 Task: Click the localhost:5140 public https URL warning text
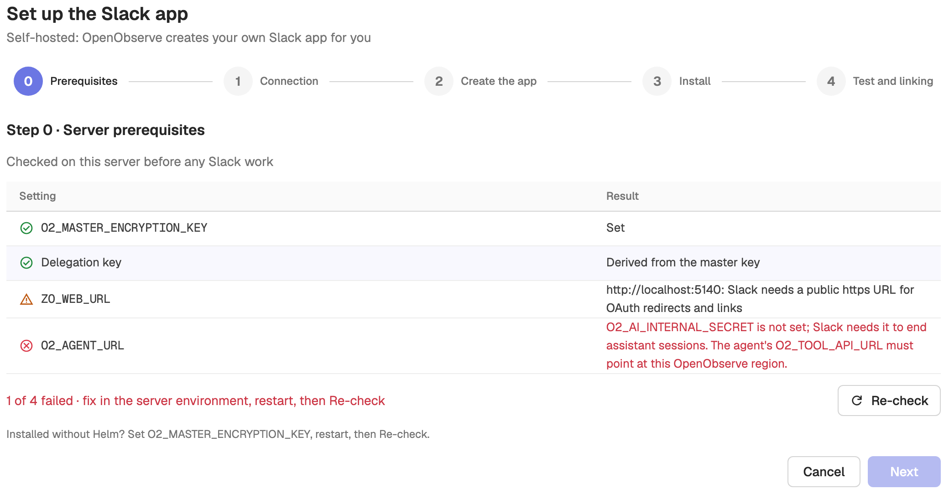(x=760, y=299)
